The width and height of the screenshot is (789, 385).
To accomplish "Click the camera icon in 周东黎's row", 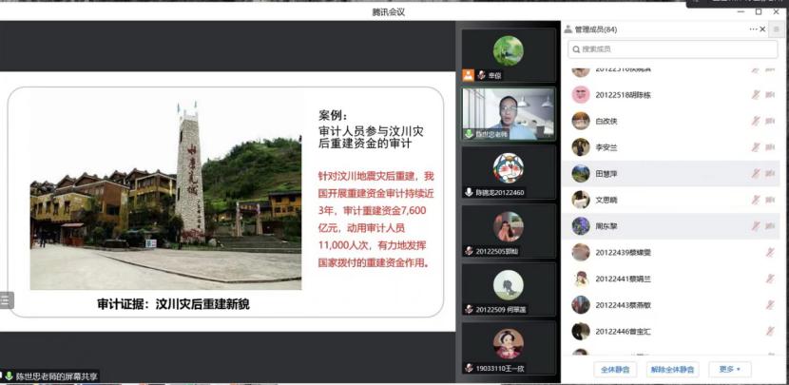I will [x=770, y=226].
